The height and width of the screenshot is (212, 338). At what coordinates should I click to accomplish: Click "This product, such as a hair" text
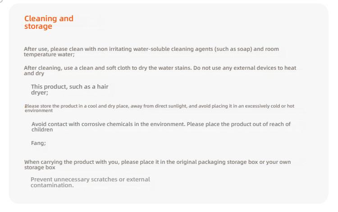point(69,86)
